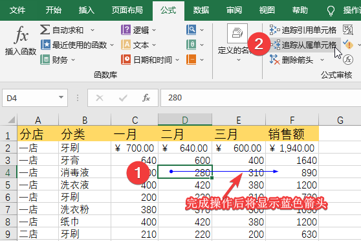Open the Financial functions icon

(45, 60)
